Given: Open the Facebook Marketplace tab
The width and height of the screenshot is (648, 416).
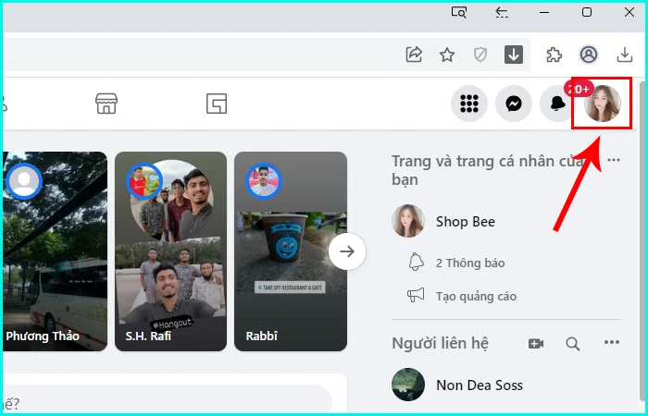Looking at the screenshot, I should (106, 104).
